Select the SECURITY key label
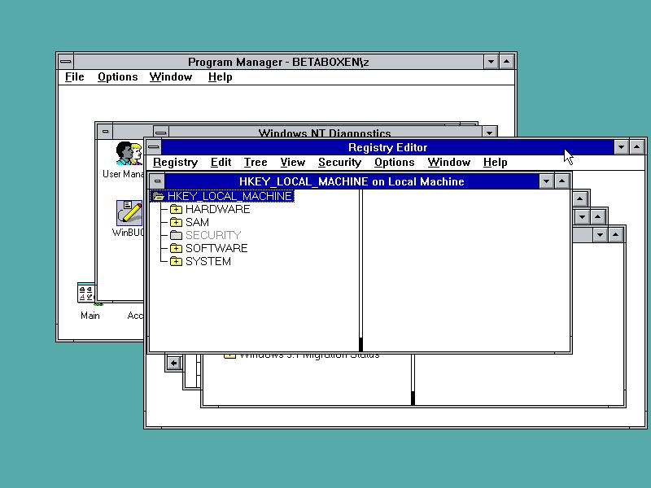This screenshot has width=651, height=488. pyautogui.click(x=213, y=235)
